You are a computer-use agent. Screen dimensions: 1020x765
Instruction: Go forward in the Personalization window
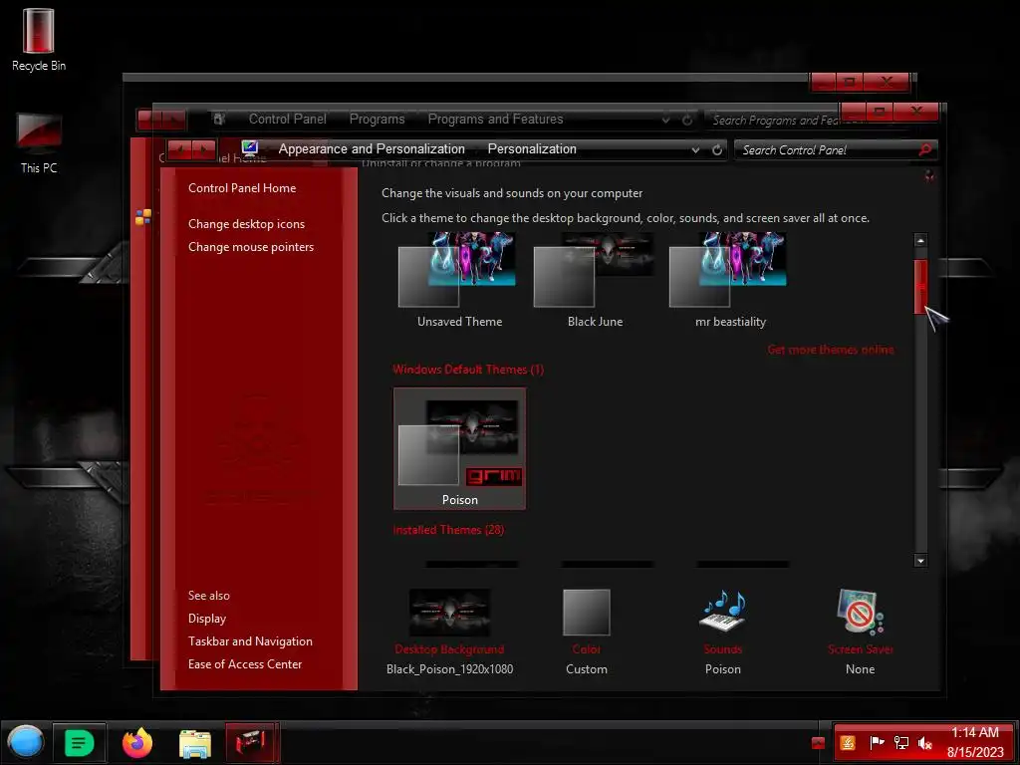(203, 150)
